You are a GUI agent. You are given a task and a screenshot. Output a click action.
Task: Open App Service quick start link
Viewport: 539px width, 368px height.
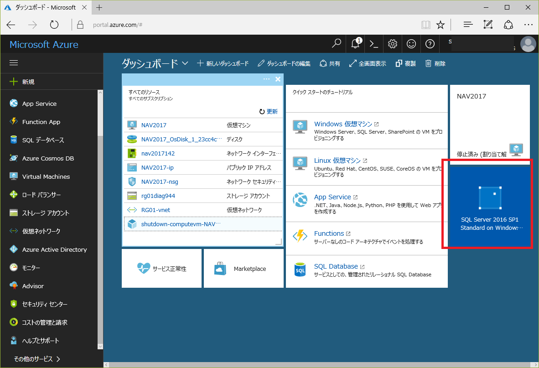point(332,197)
